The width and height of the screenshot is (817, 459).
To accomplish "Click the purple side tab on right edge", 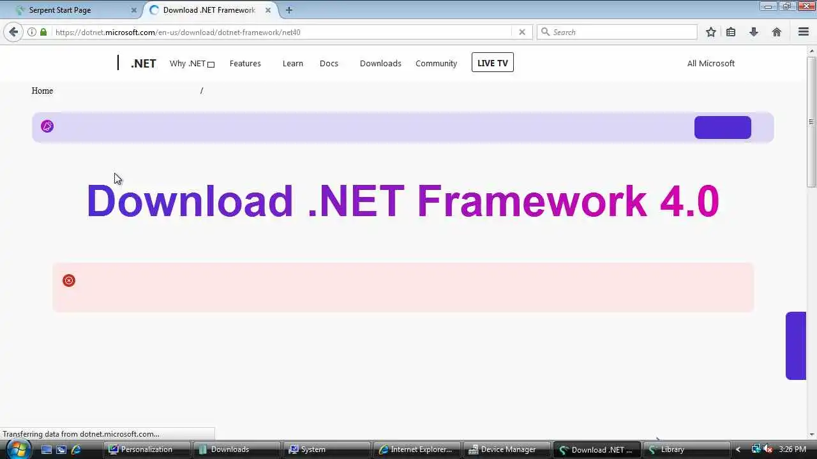I will click(x=796, y=346).
